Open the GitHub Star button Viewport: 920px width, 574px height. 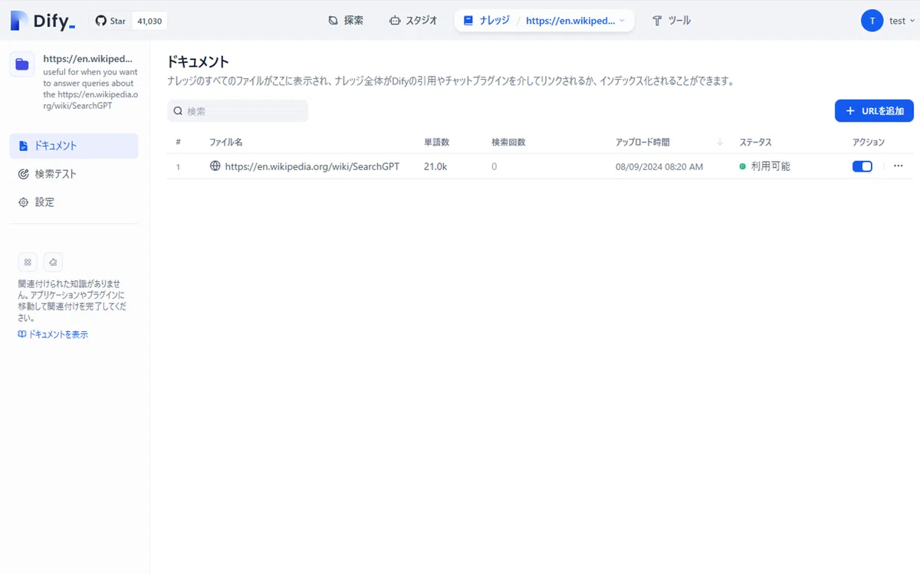(x=110, y=21)
